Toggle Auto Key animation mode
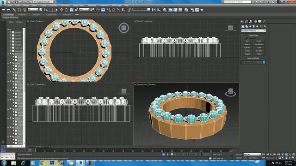Image resolution: width=296 pixels, height=166 pixels. point(239,154)
